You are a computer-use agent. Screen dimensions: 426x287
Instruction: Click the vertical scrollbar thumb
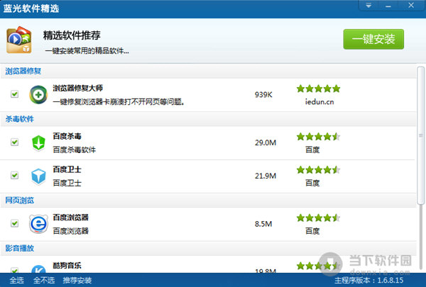[421, 135]
